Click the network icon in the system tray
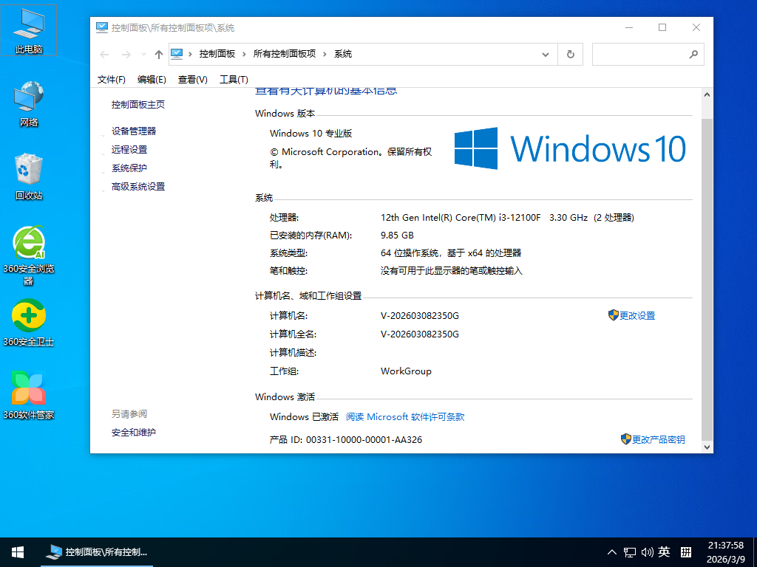The image size is (757, 567). pyautogui.click(x=630, y=551)
